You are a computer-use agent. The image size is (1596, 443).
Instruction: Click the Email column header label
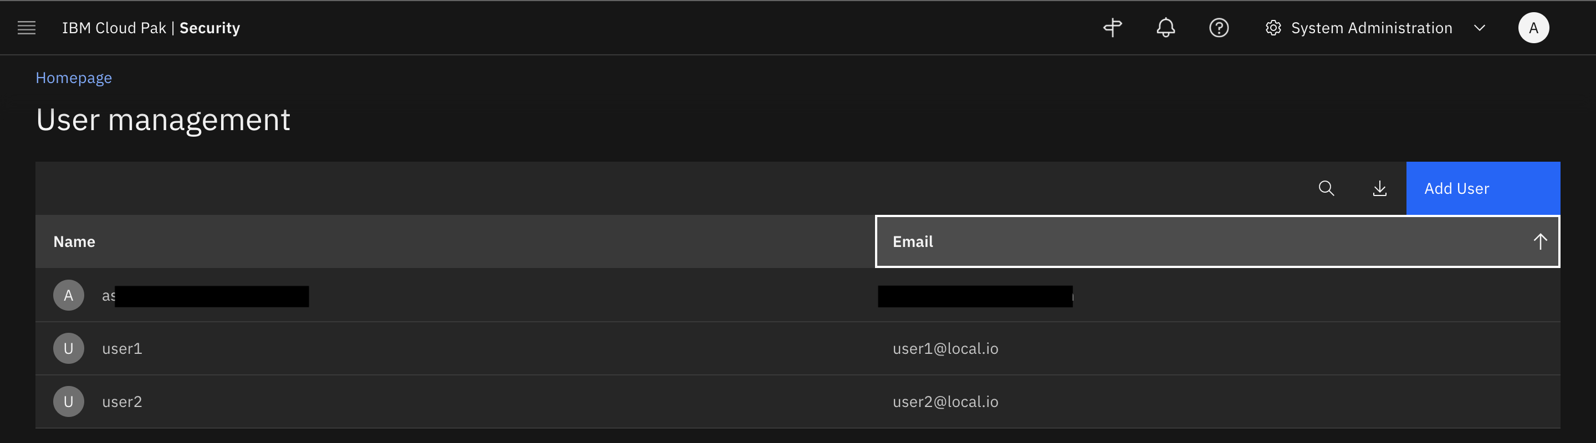913,242
